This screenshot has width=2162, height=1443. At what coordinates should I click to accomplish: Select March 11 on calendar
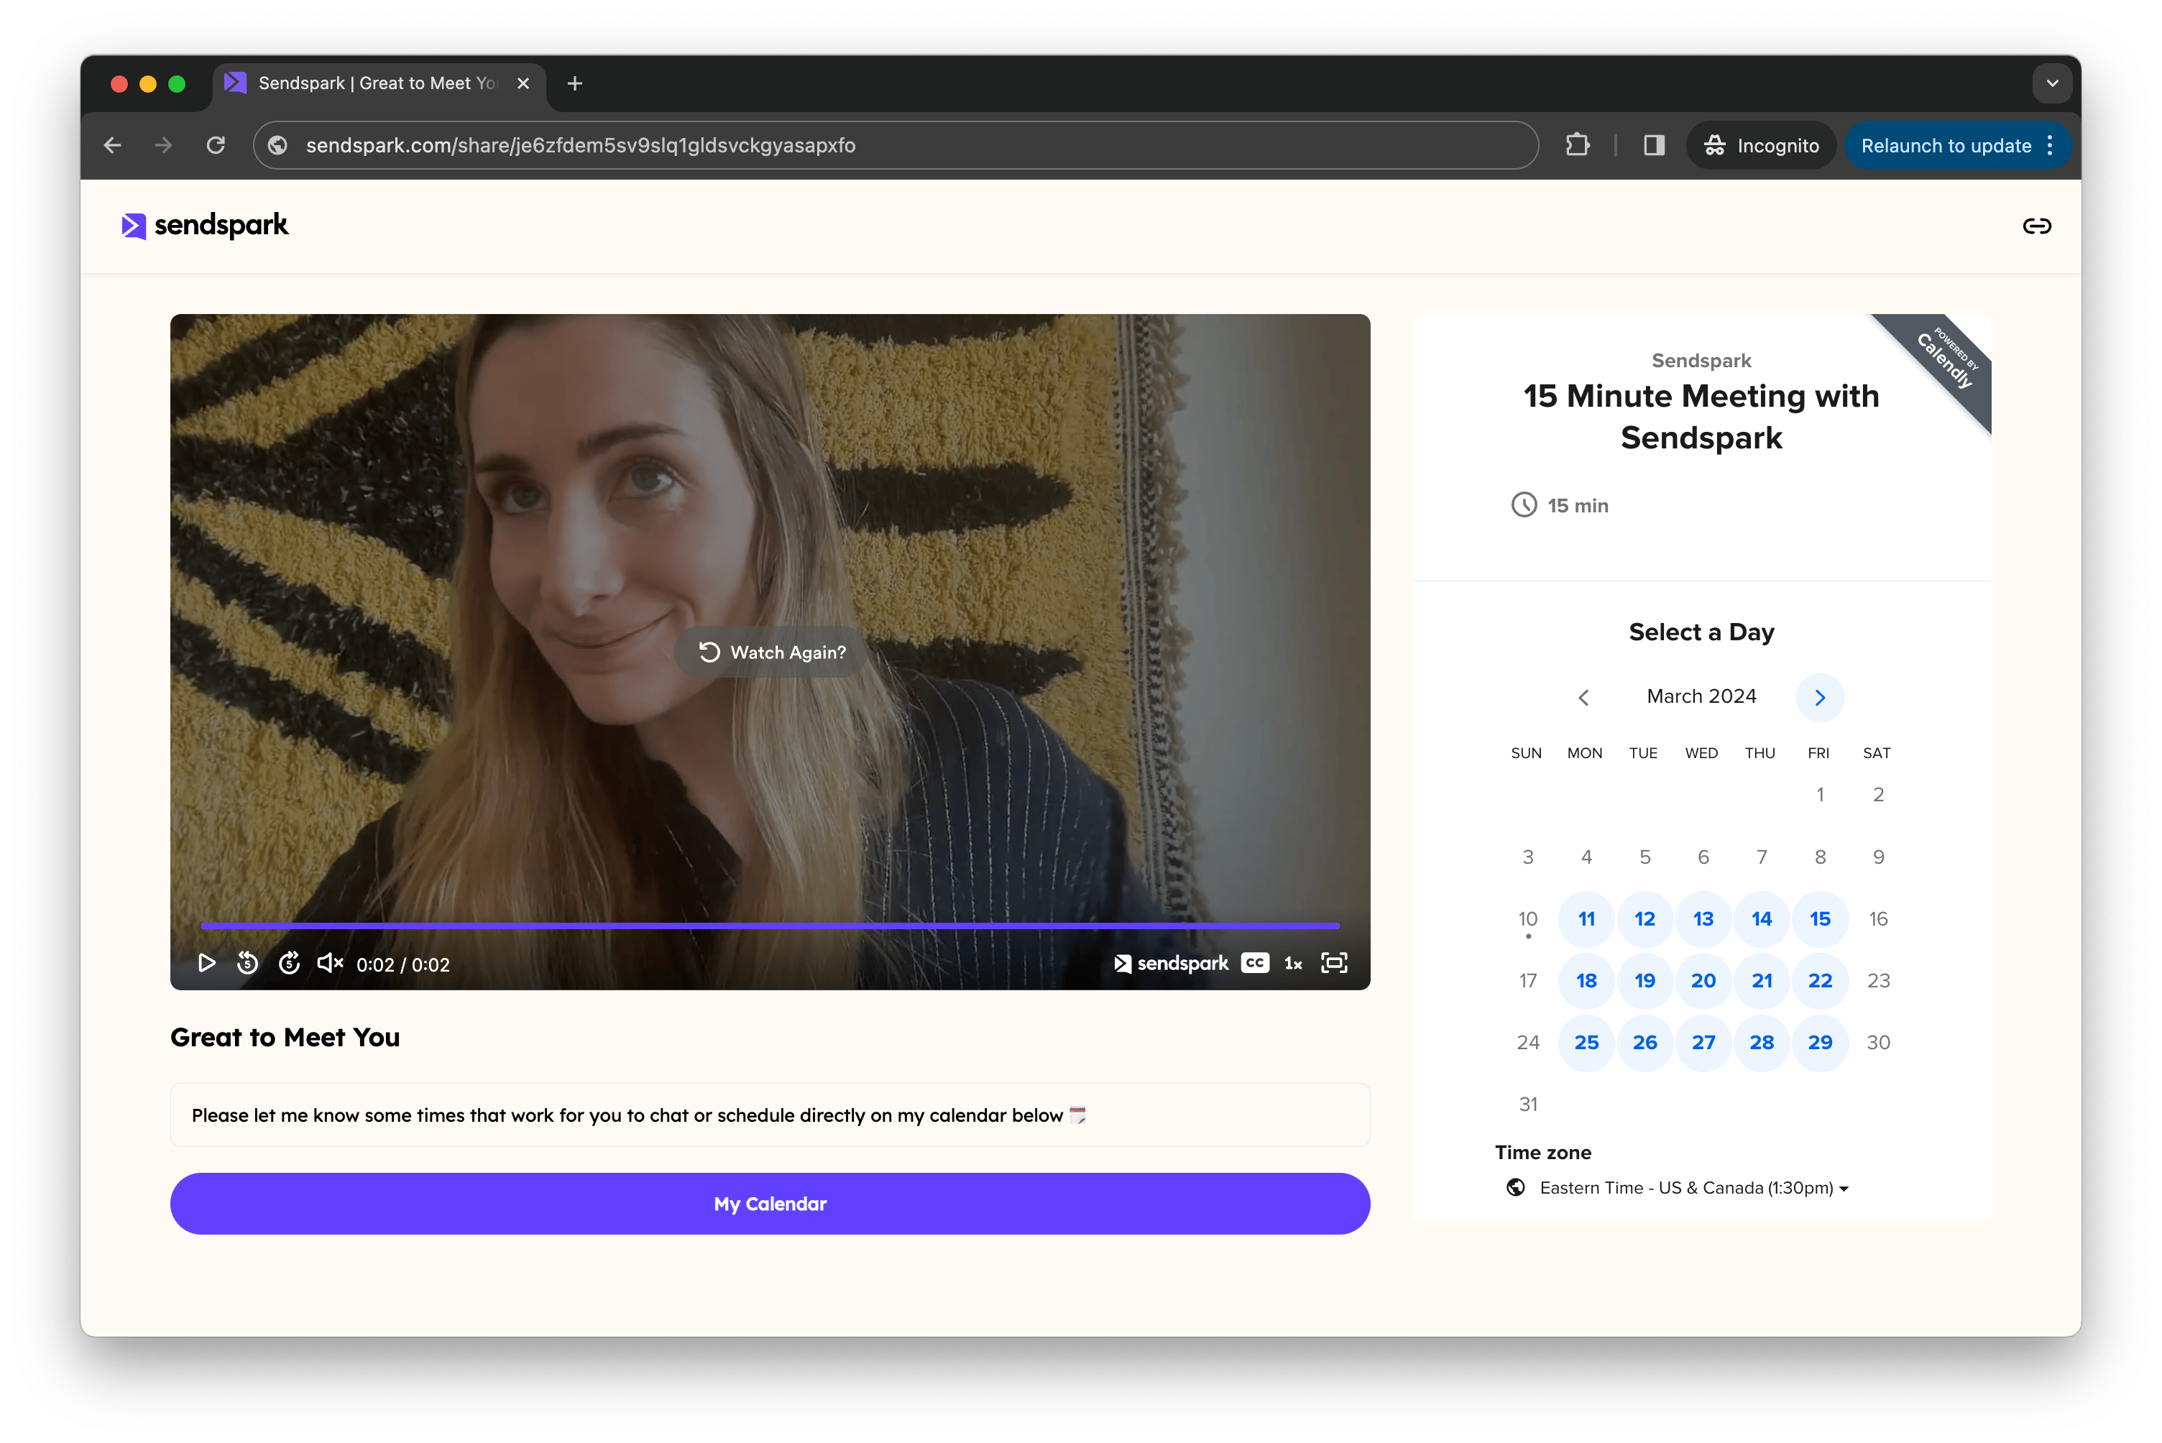(x=1586, y=918)
